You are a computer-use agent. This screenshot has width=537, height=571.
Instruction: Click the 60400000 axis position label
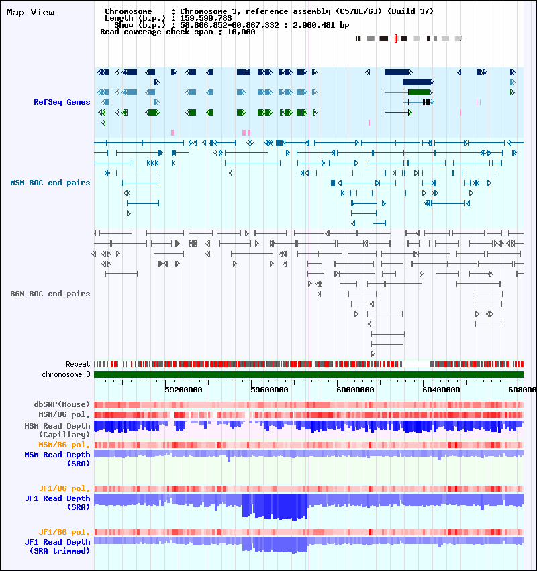(441, 390)
